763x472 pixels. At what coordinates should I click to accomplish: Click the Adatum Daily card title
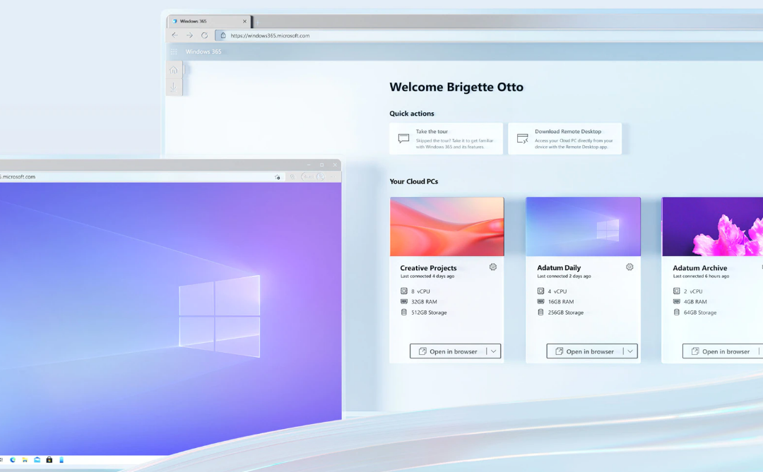559,268
